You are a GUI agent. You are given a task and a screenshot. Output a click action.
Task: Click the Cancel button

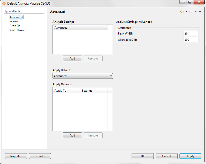pyautogui.click(x=166, y=156)
